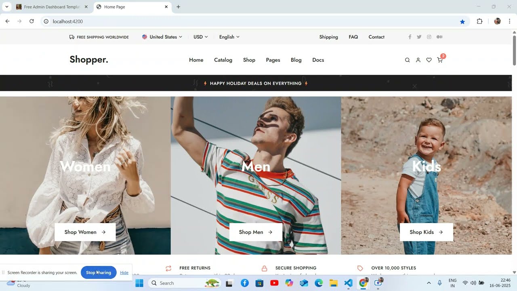The width and height of the screenshot is (517, 291).
Task: Open the wishlist heart icon
Action: pos(429,60)
